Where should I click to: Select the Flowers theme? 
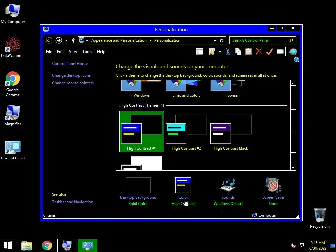pyautogui.click(x=231, y=89)
